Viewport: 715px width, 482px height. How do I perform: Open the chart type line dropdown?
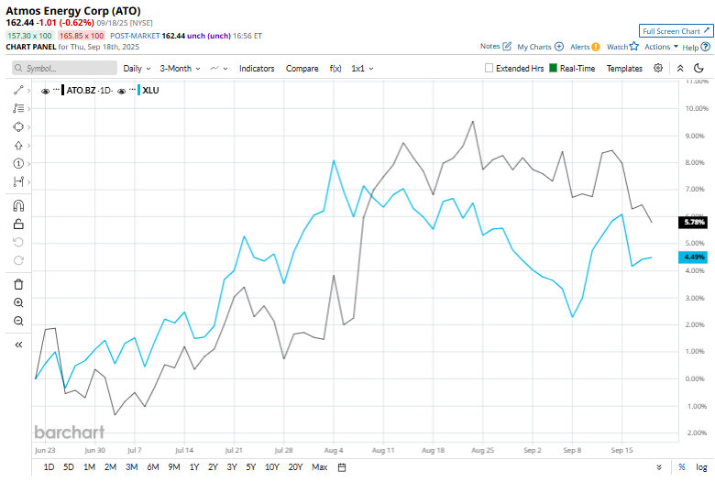tap(219, 69)
